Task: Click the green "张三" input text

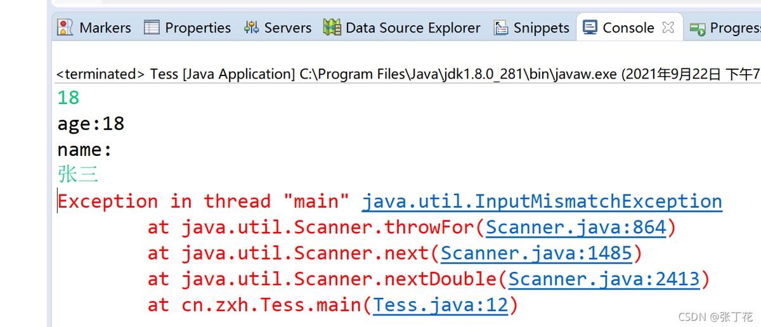Action: [78, 174]
